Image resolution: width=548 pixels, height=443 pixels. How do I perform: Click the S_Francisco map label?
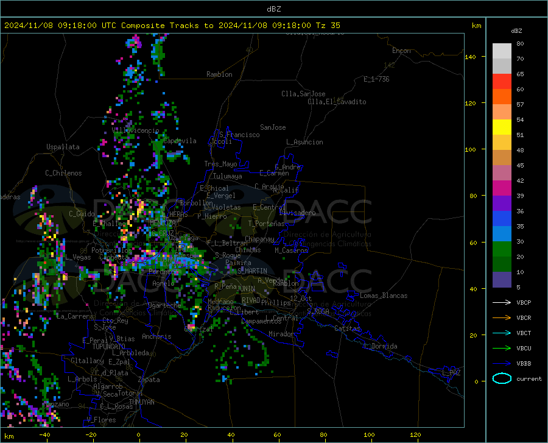coord(239,135)
